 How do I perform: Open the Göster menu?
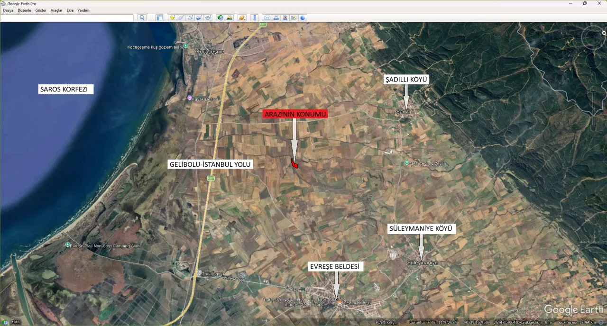tap(41, 10)
